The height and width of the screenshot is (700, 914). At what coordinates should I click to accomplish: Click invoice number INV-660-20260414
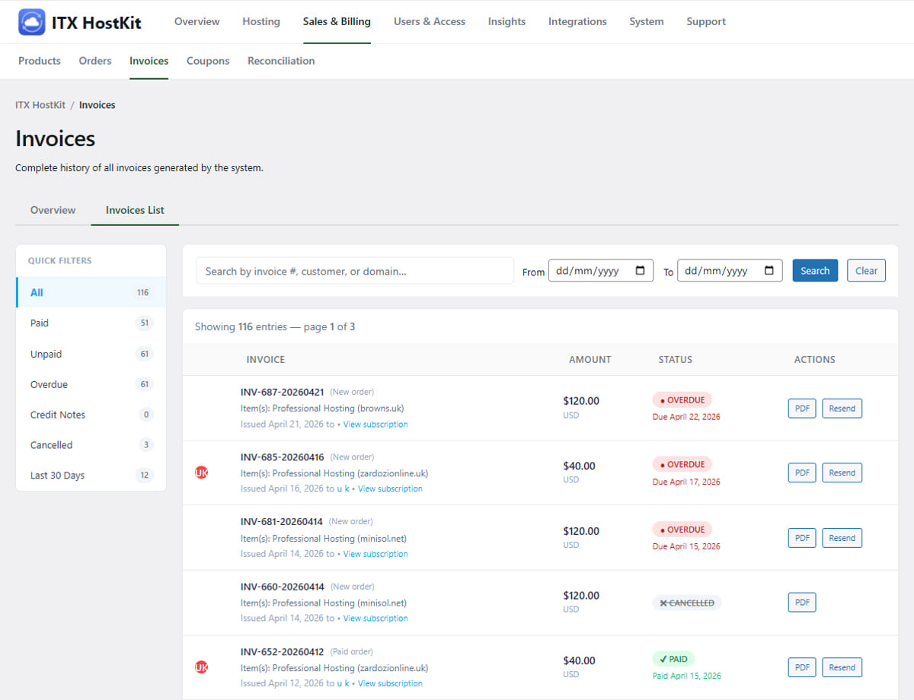click(283, 587)
